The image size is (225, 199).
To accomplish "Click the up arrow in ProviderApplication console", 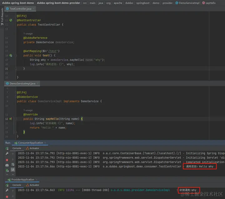I will click(13, 191).
